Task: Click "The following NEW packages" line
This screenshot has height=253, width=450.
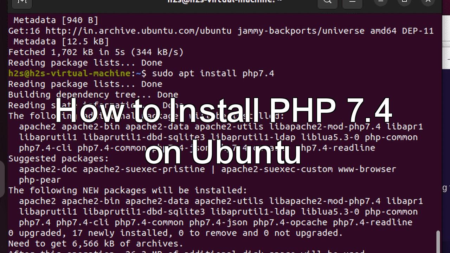Action: pos(128,190)
